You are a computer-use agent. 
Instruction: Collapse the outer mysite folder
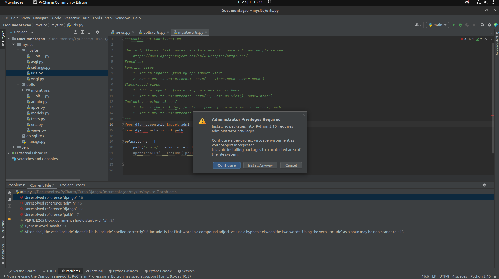tap(14, 44)
